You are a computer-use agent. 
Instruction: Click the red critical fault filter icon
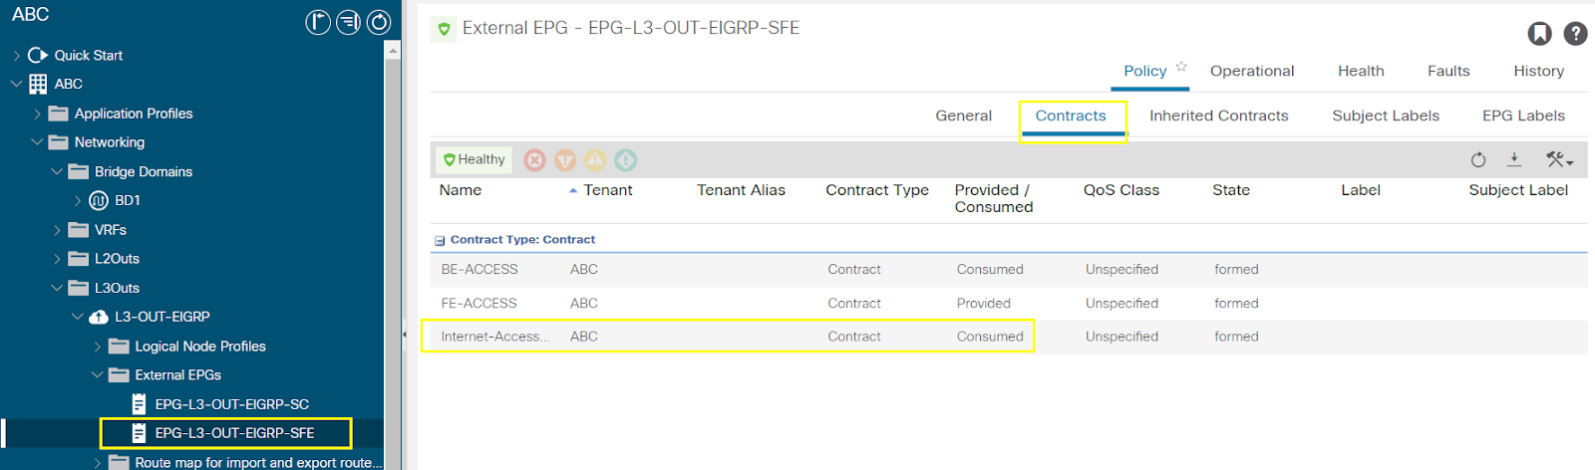click(x=535, y=160)
